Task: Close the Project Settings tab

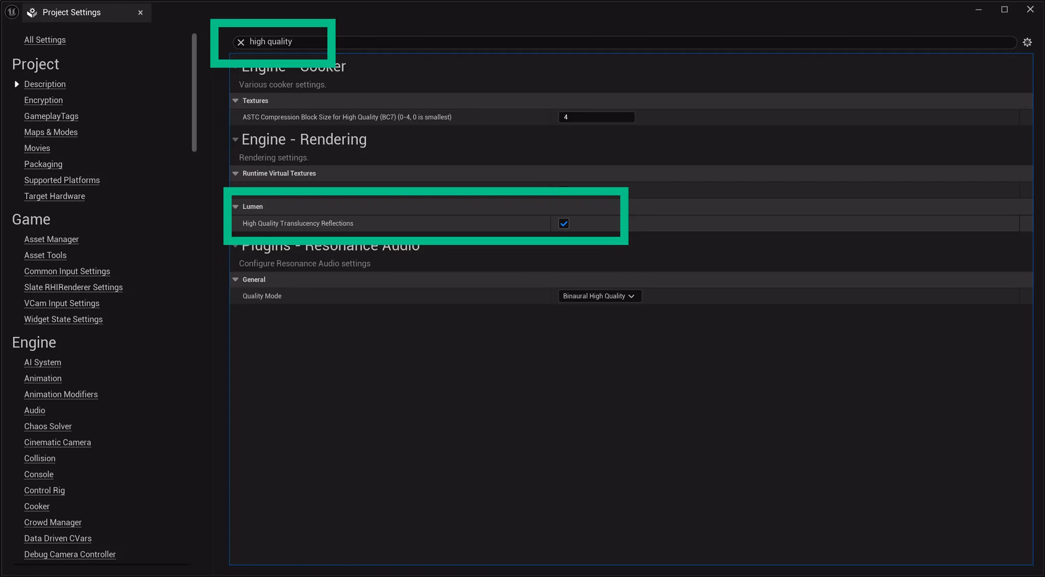Action: (140, 12)
